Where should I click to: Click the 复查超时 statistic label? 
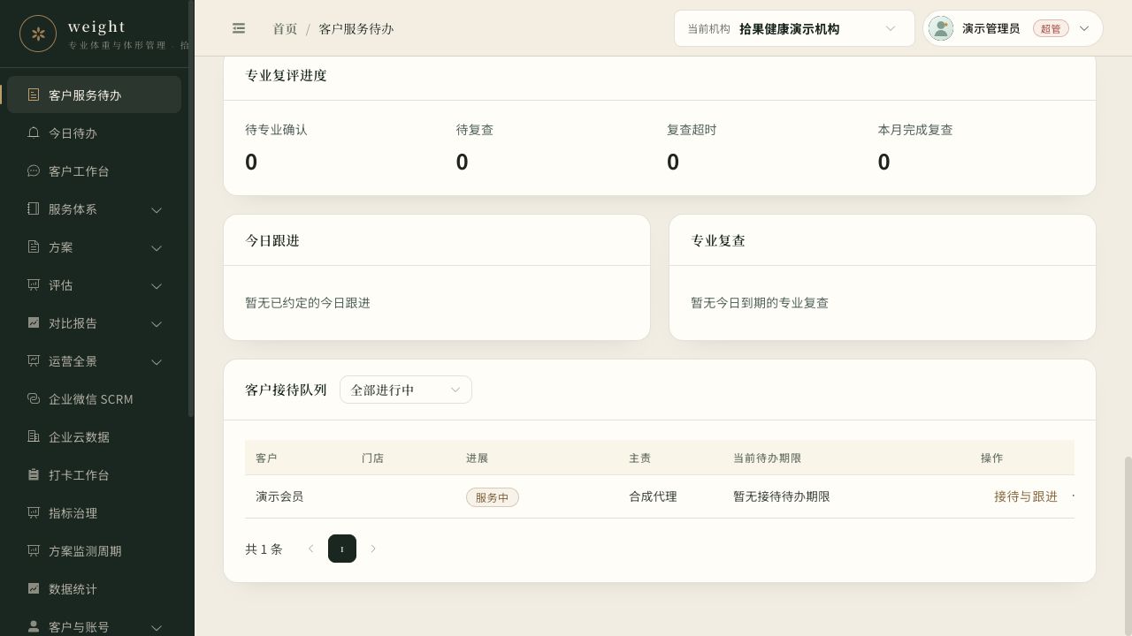692,129
